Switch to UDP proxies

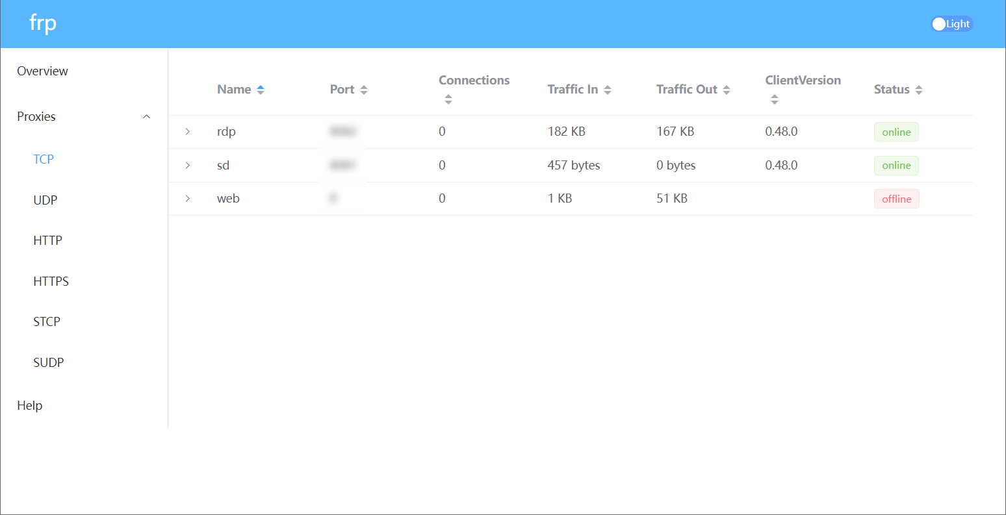tap(45, 200)
